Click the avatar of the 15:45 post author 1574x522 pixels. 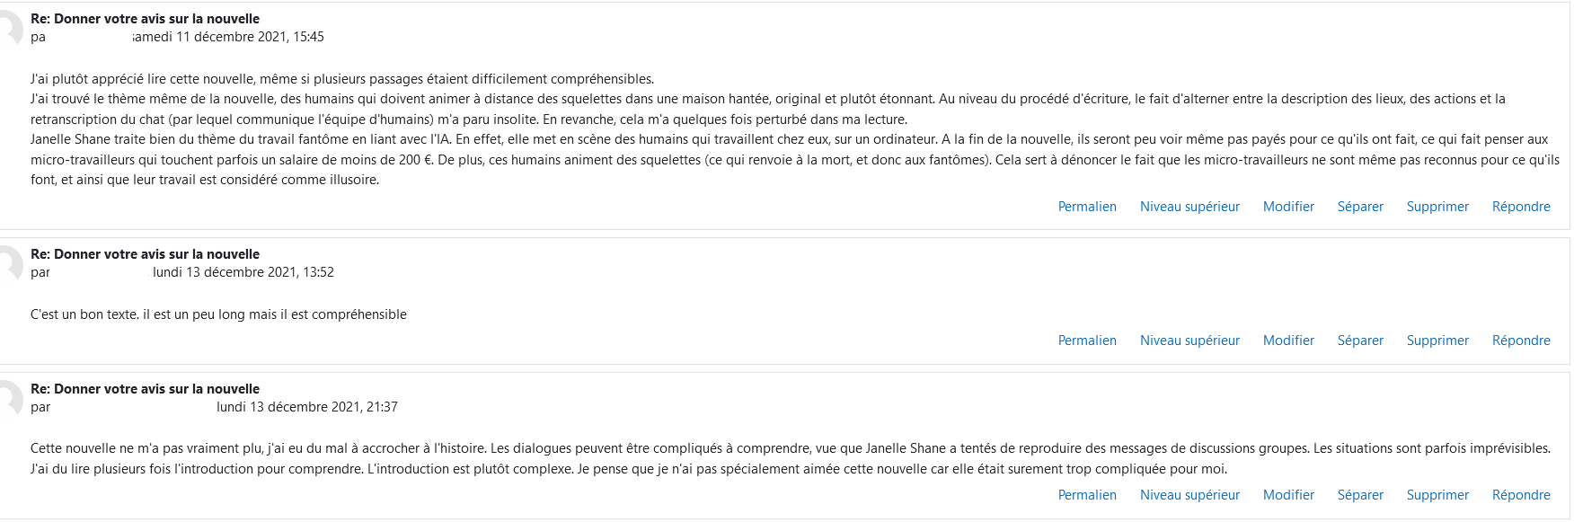point(9,29)
